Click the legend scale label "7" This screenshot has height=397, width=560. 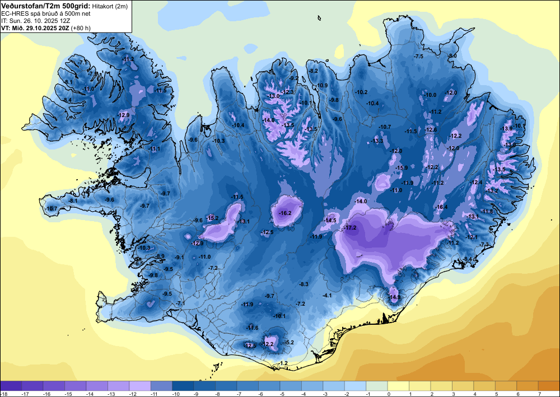point(539,394)
